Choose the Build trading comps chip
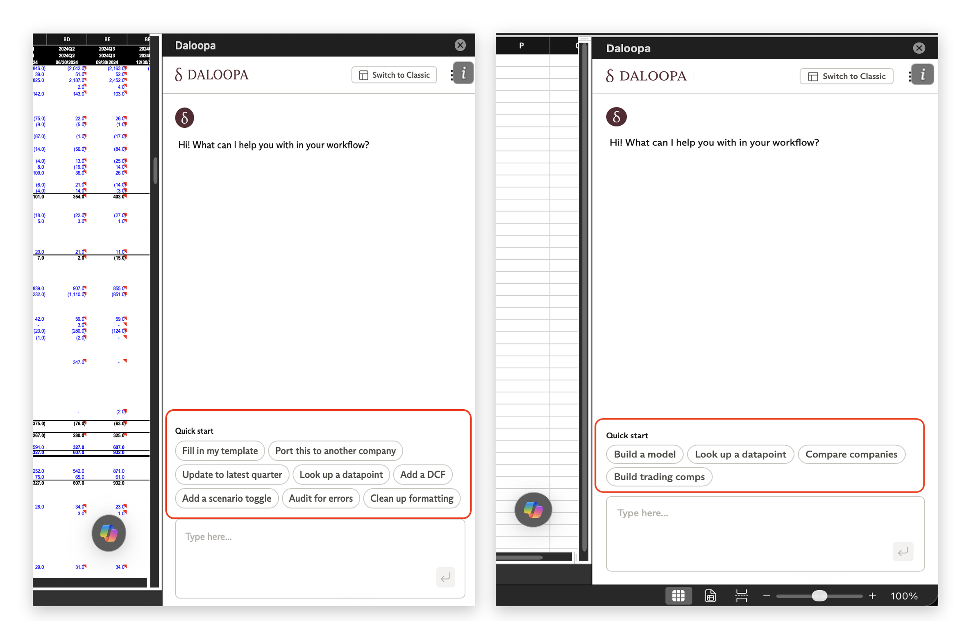971x639 pixels. pos(659,477)
